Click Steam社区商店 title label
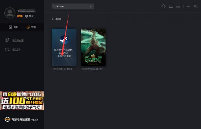This screenshot has width=201, height=129. pyautogui.click(x=62, y=69)
